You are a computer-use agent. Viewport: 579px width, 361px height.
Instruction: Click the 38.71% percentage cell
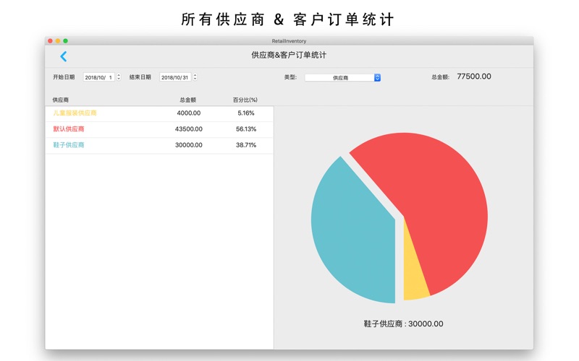point(245,145)
